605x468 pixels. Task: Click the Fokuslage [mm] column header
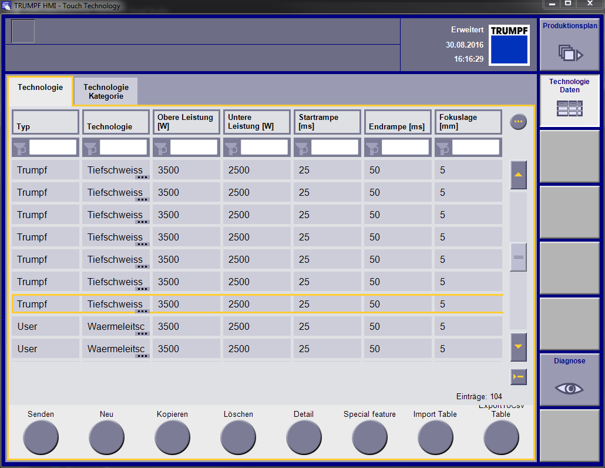468,122
